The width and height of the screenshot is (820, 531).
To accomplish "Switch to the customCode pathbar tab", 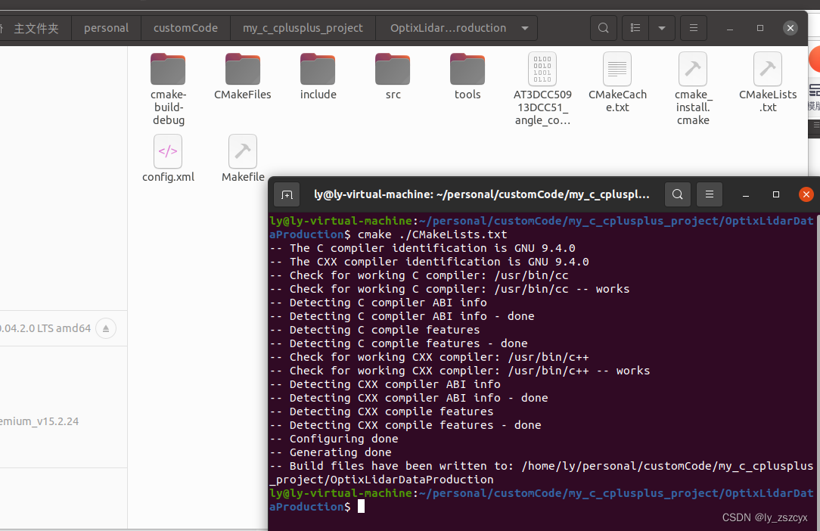I will (x=185, y=27).
